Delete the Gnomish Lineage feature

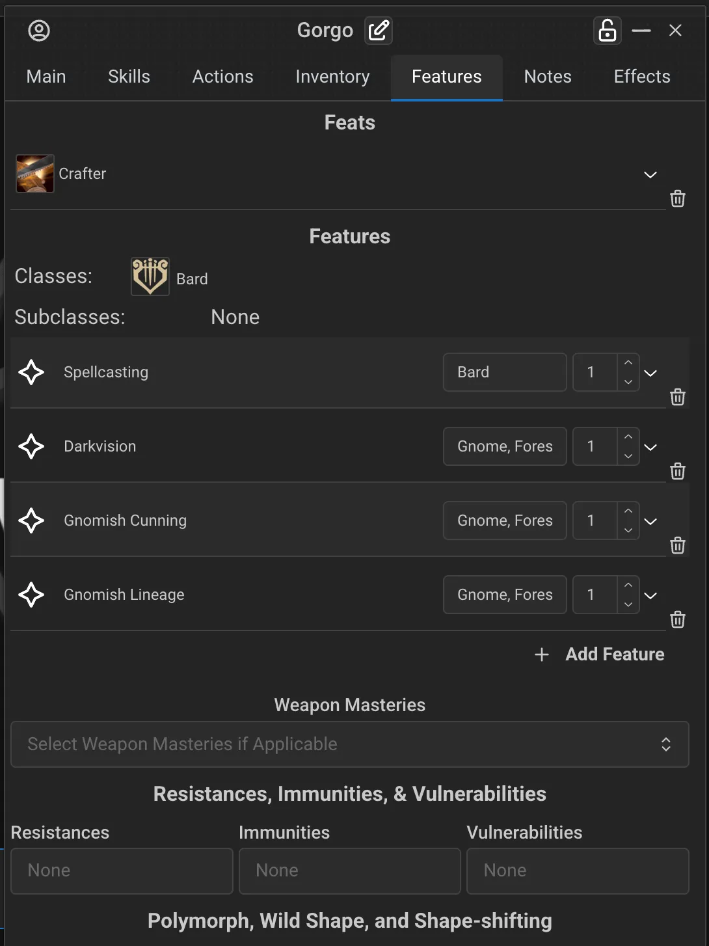click(677, 619)
